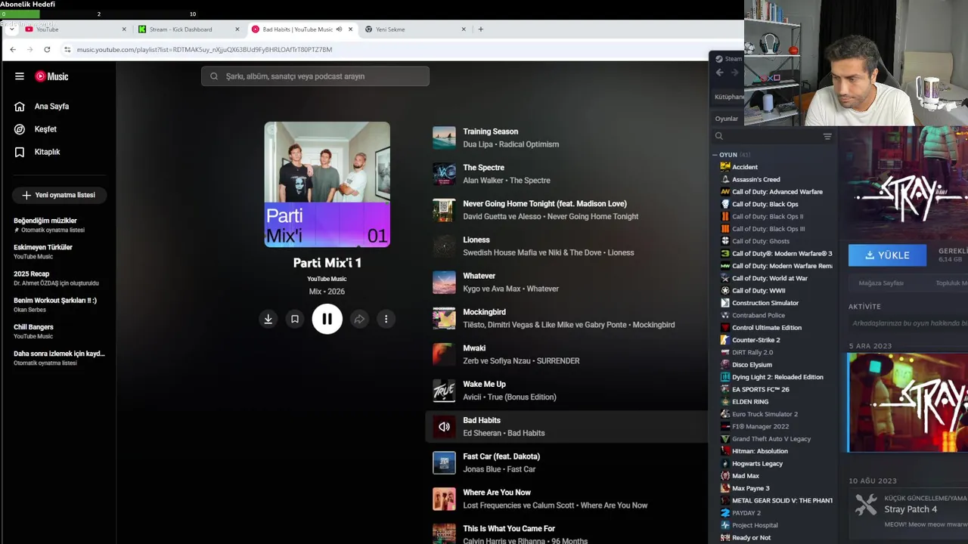The height and width of the screenshot is (544, 968).
Task: Click the site info icon in address bar
Action: point(67,50)
